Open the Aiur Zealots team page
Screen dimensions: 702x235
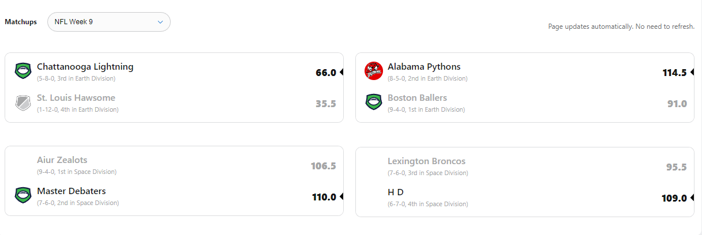click(62, 160)
